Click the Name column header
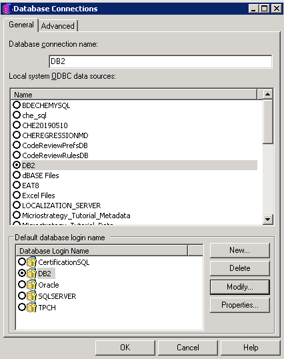 coord(134,94)
